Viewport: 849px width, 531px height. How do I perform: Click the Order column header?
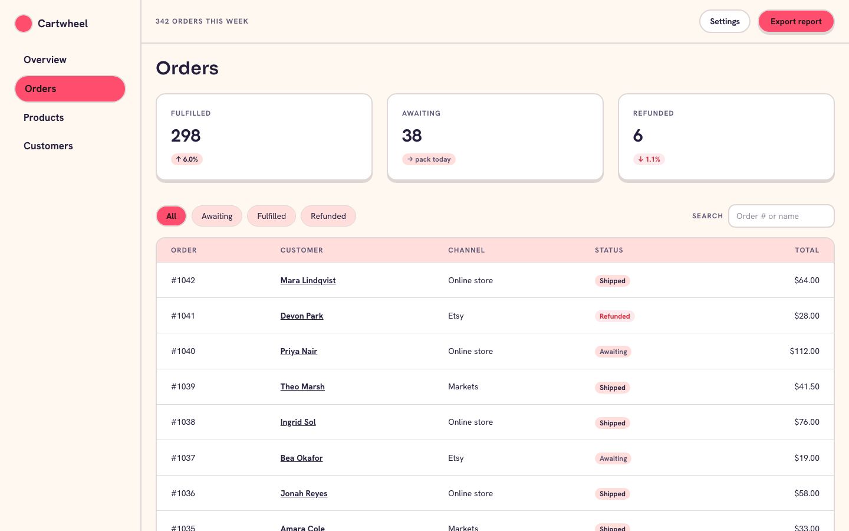(x=184, y=250)
